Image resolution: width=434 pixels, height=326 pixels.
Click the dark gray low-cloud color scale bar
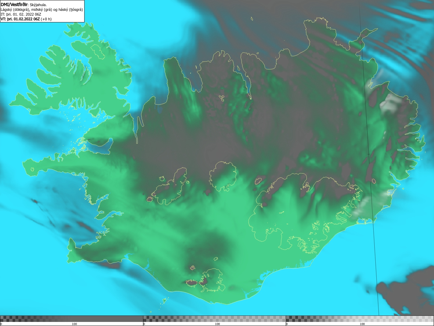click(72, 319)
